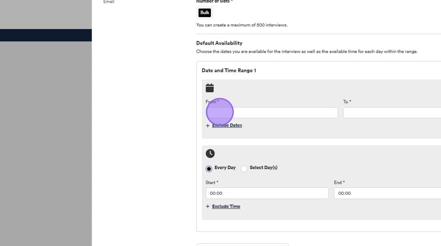
Task: Click the Email label in the left column
Action: [x=109, y=2]
